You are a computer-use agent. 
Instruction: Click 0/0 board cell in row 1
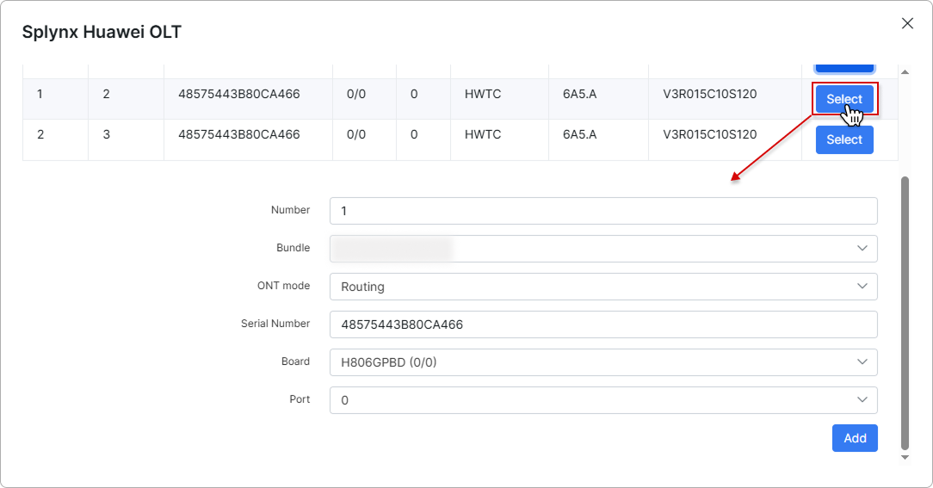pos(355,94)
